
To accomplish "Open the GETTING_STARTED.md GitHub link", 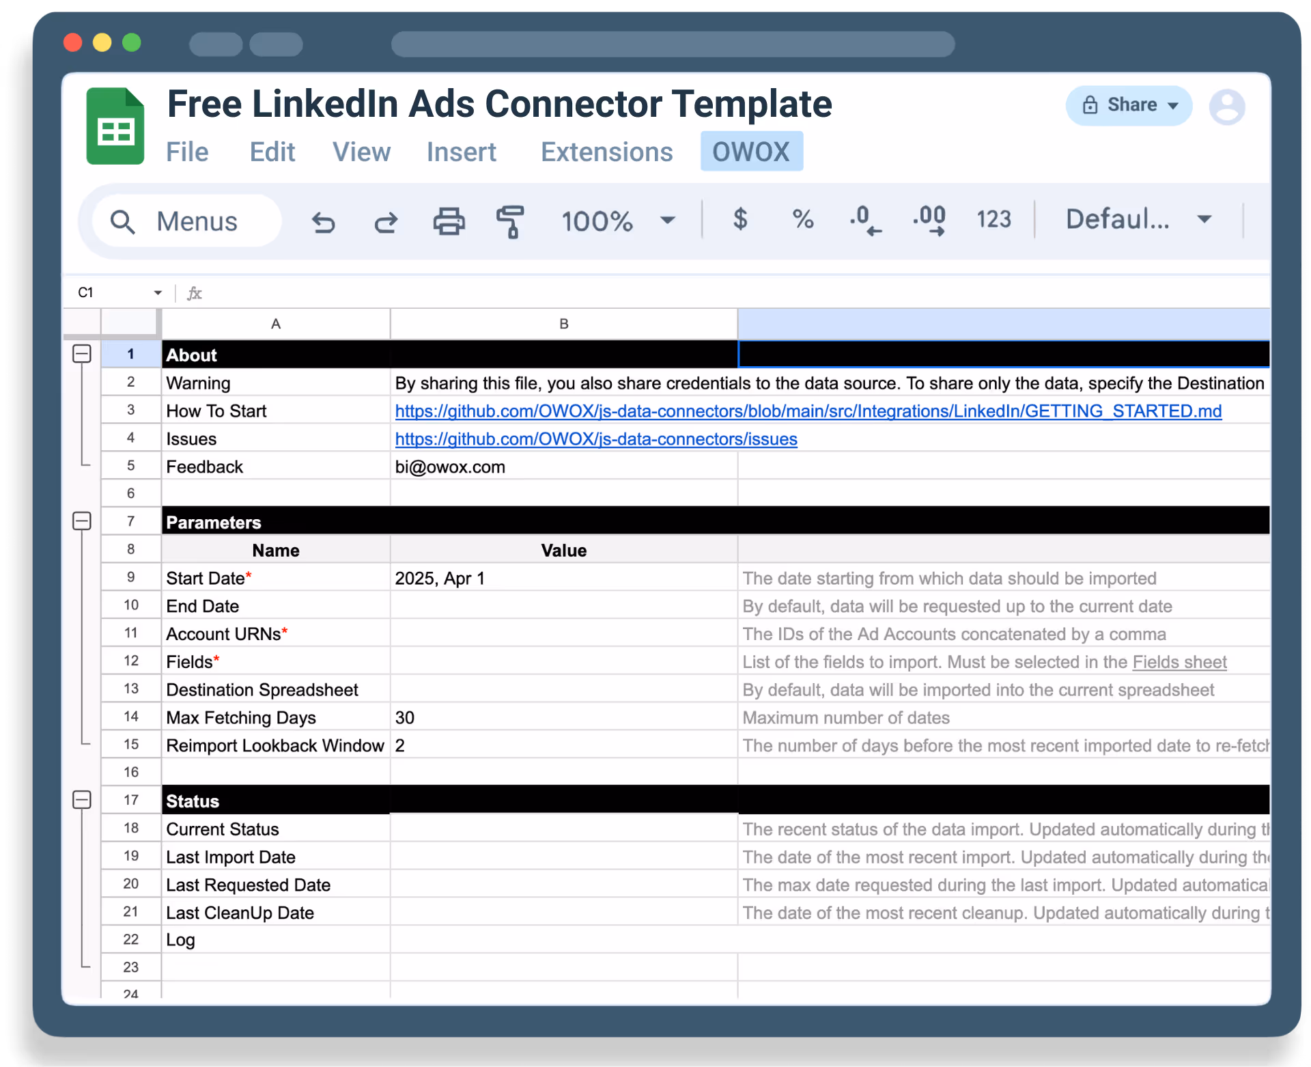I will tap(808, 411).
